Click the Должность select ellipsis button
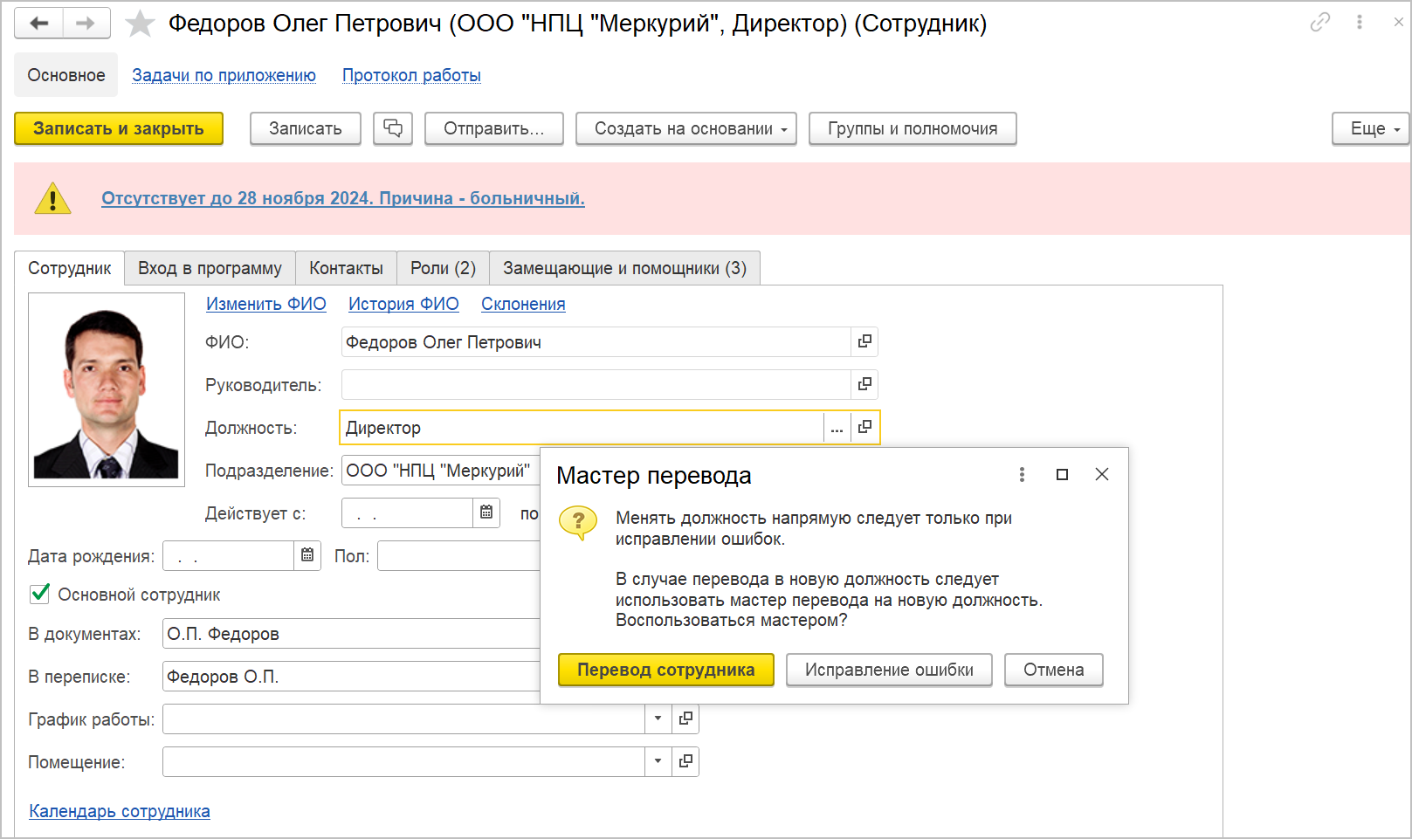The image size is (1412, 839). [x=837, y=428]
